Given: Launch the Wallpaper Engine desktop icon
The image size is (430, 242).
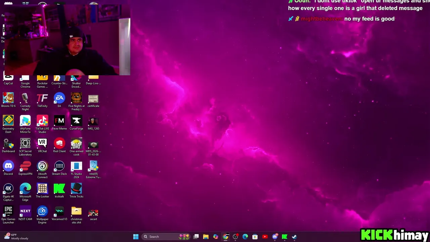Looking at the screenshot, I should click(42, 215).
